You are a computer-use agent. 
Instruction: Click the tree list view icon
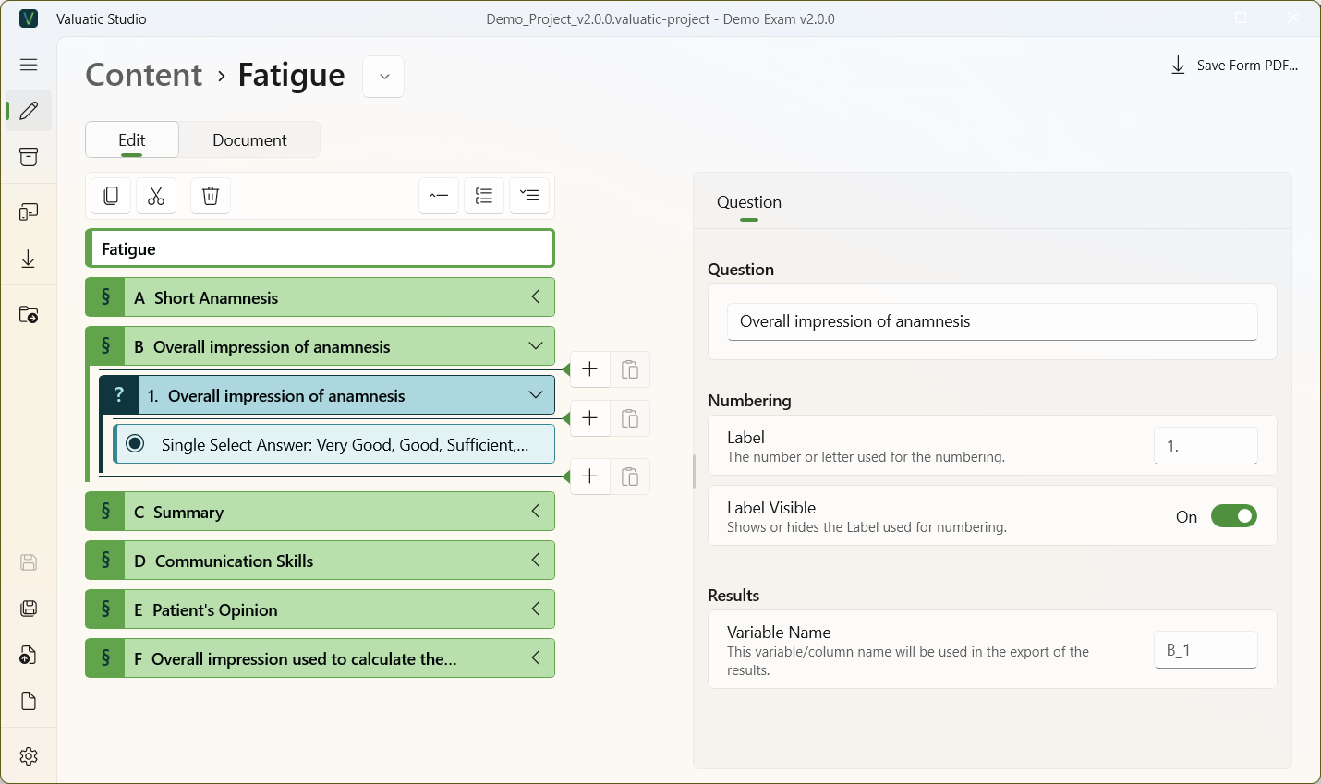pos(484,196)
